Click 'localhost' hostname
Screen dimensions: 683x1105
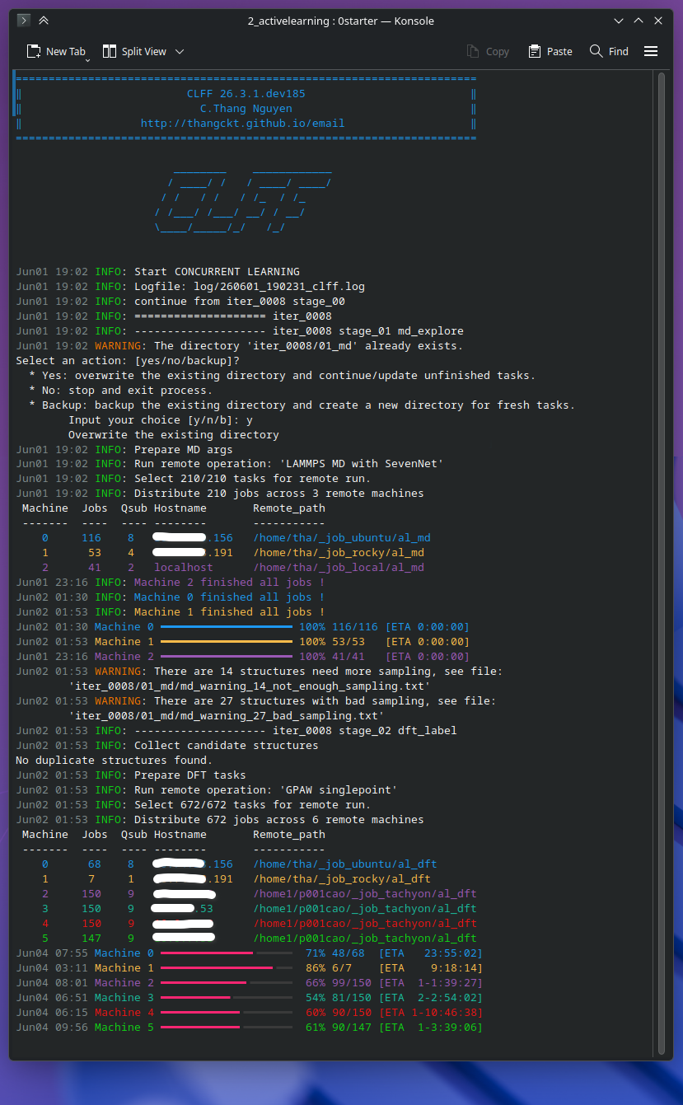(184, 568)
